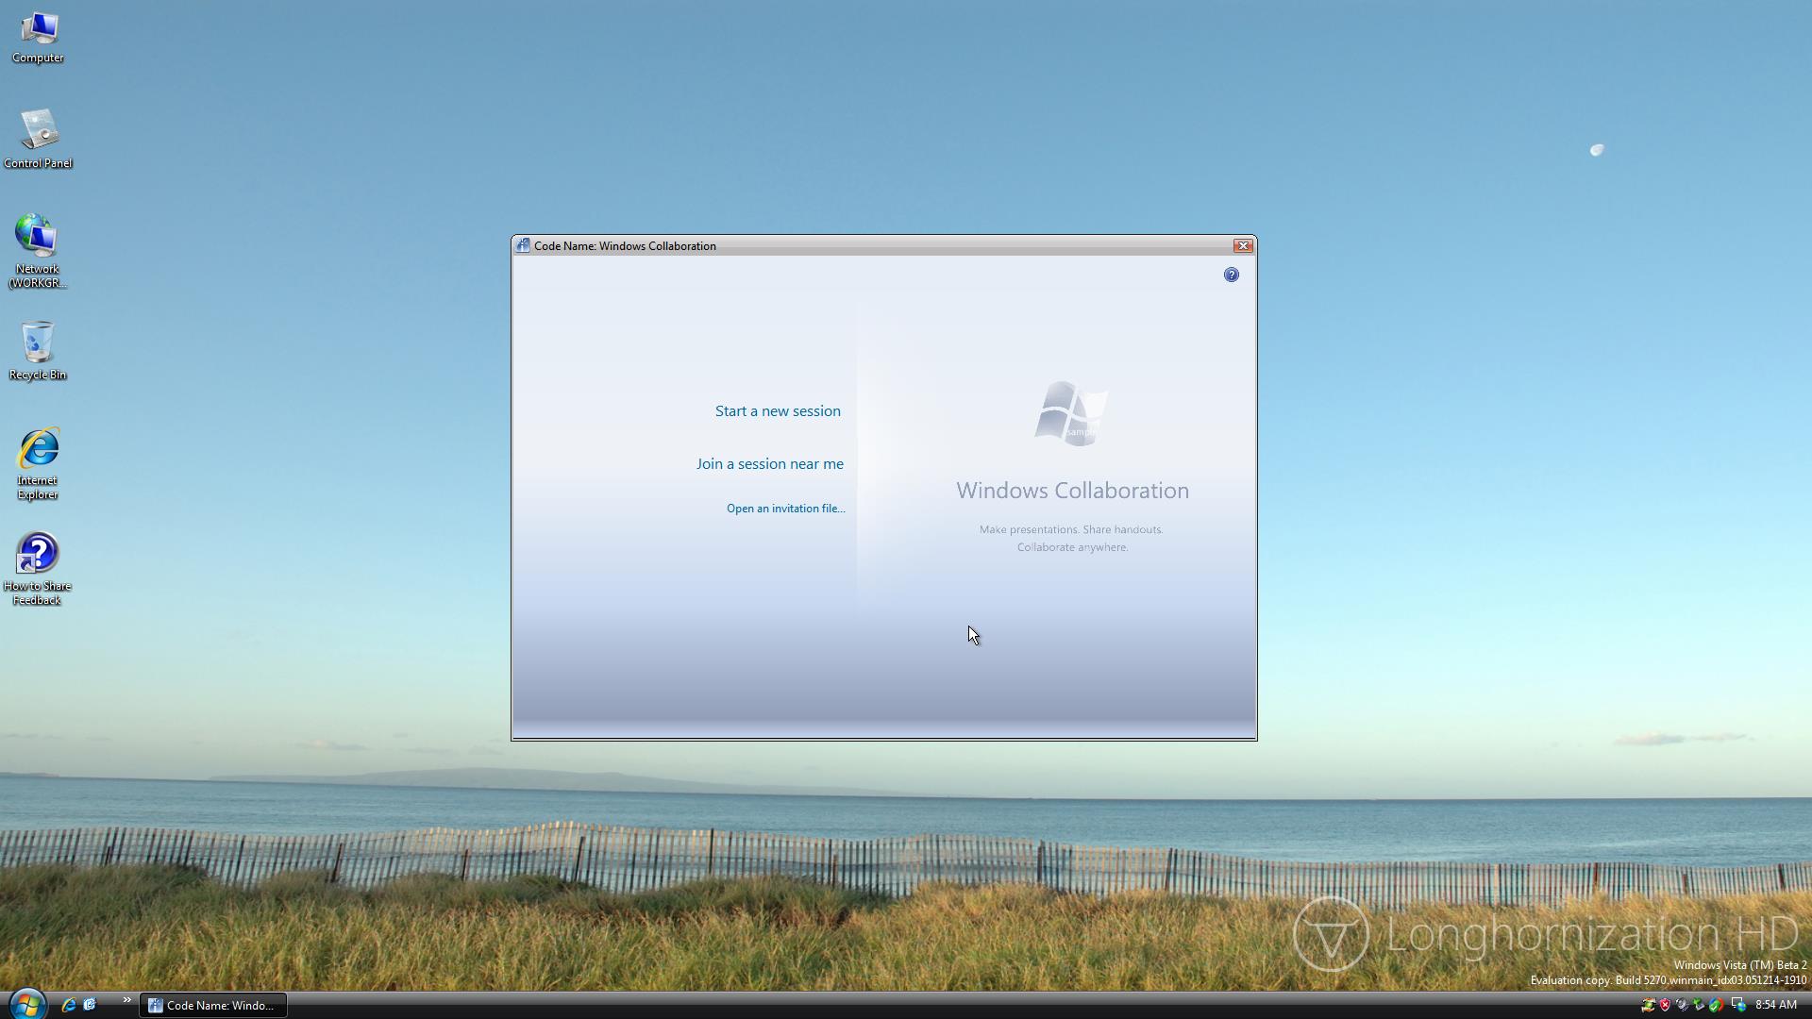Click the 8:54 AM taskbar clock
This screenshot has height=1019, width=1812.
pos(1775,1005)
